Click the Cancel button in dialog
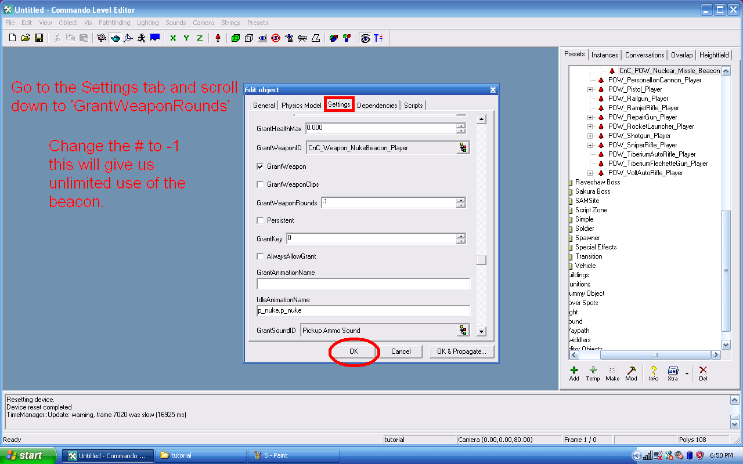Viewport: 743px width, 464px height. click(x=401, y=351)
